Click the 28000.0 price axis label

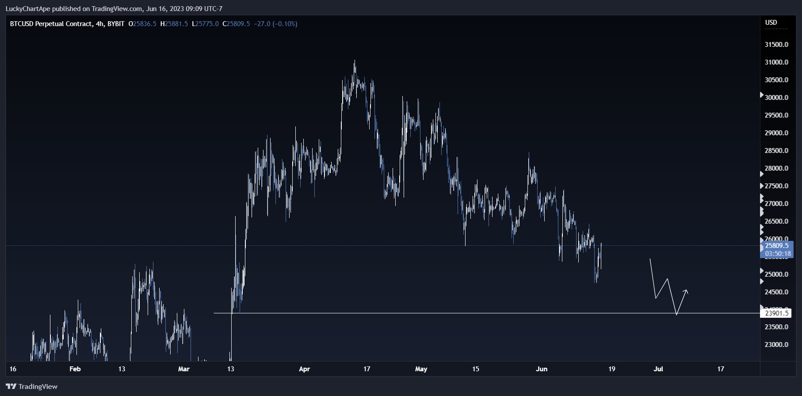coord(776,168)
